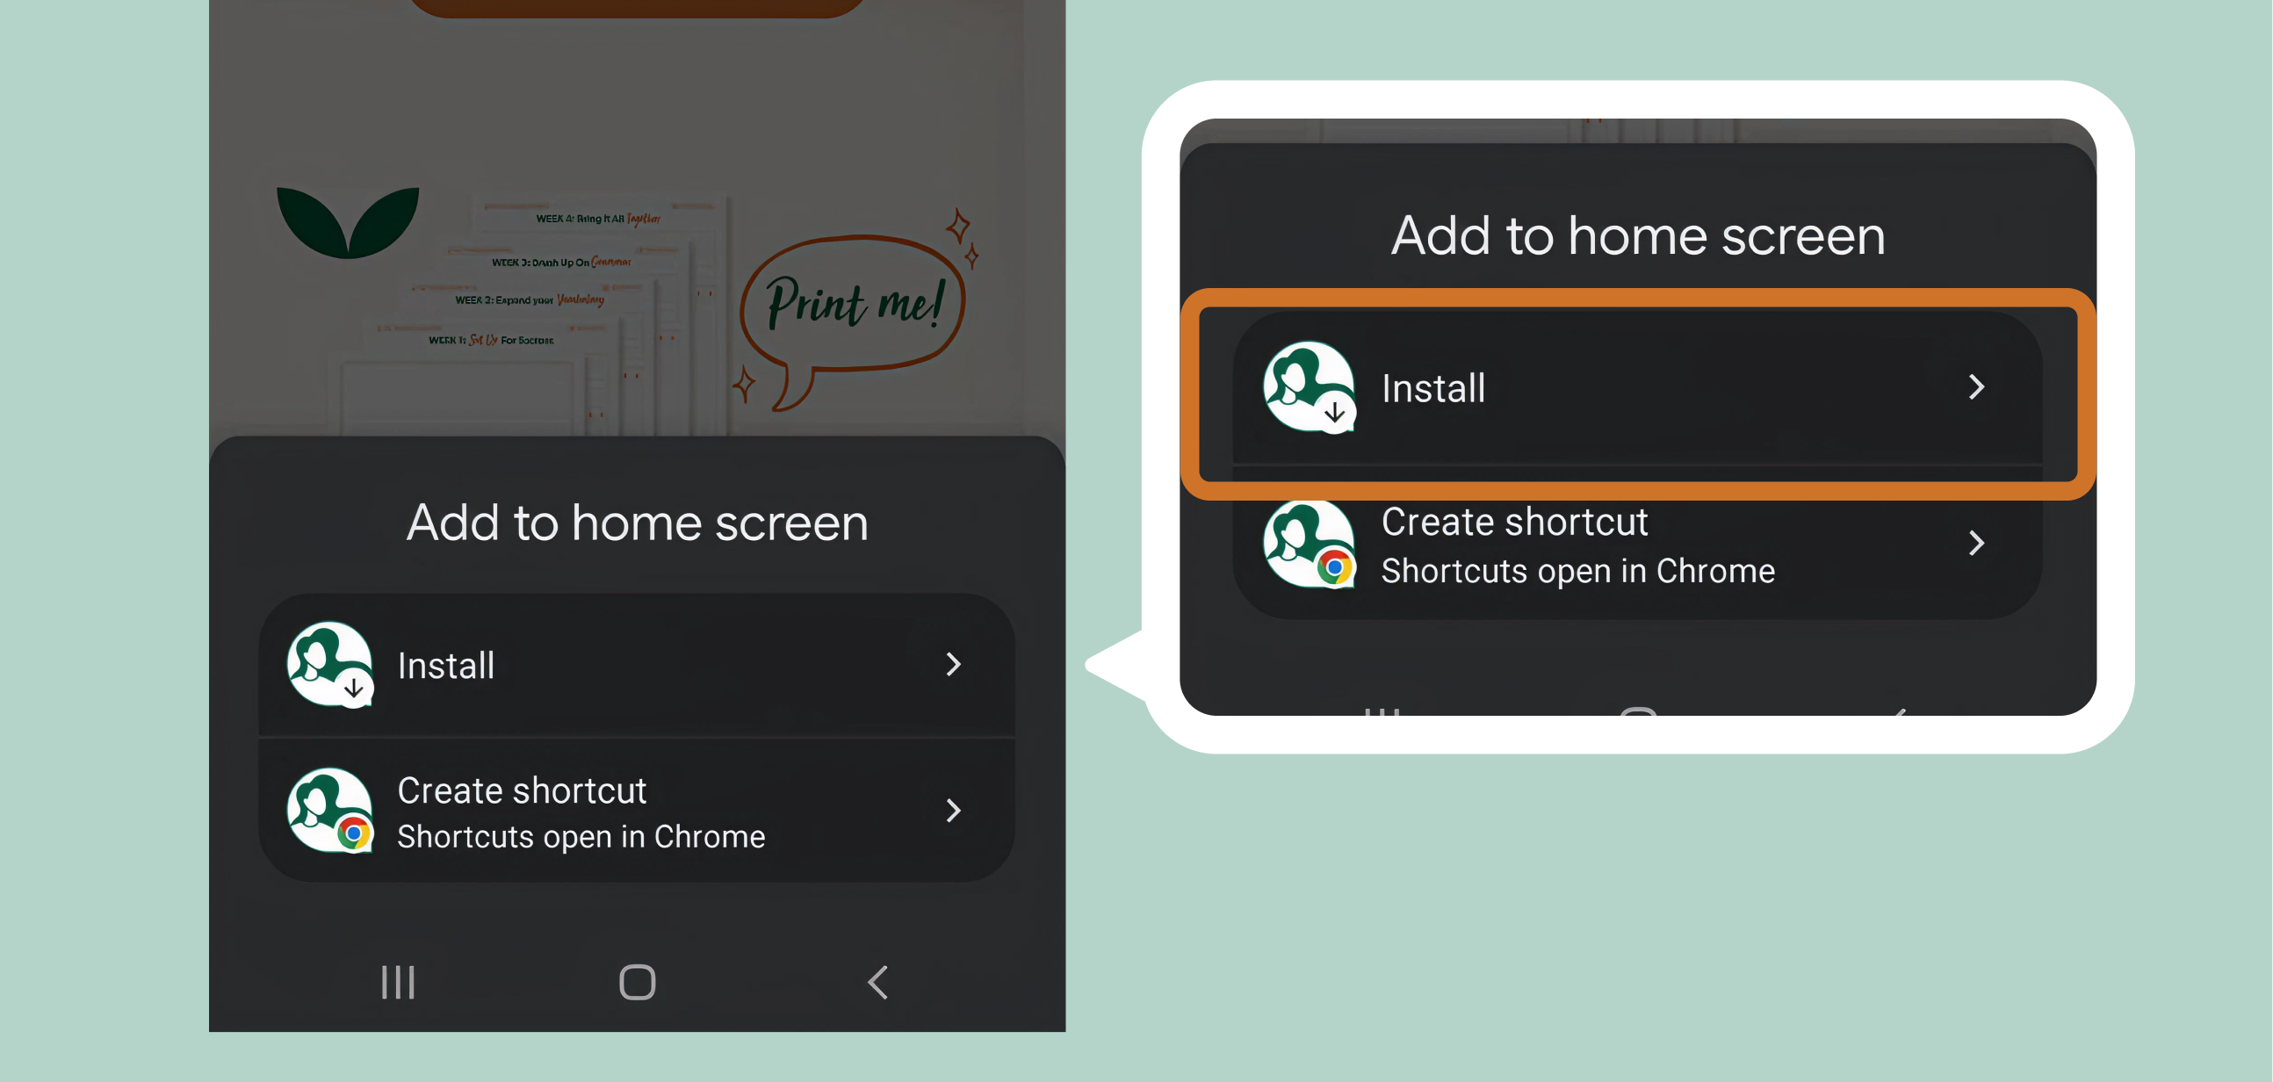Viewport: 2273px width, 1082px height.
Task: Click the Add to home screen dialog title
Action: 636,522
